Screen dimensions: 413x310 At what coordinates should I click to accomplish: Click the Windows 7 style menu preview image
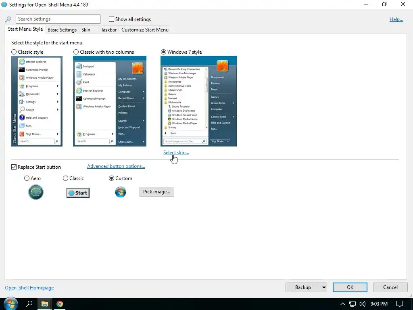pos(198,101)
